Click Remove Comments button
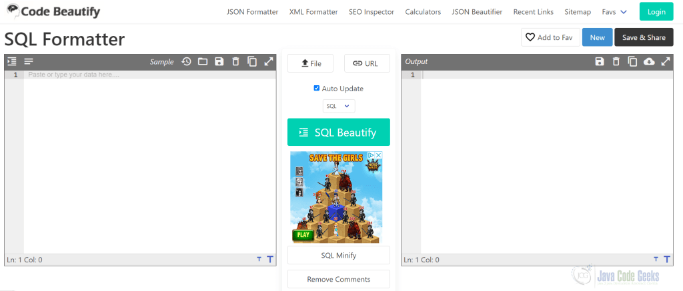Image resolution: width=683 pixels, height=291 pixels. [339, 279]
